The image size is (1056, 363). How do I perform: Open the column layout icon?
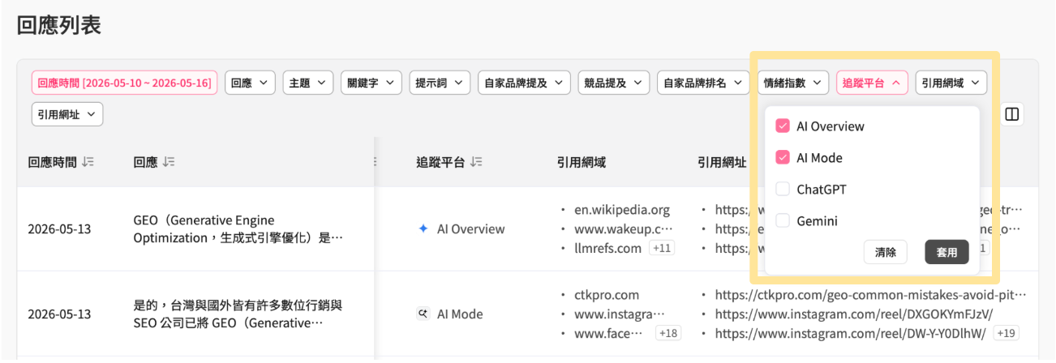[x=1011, y=115]
